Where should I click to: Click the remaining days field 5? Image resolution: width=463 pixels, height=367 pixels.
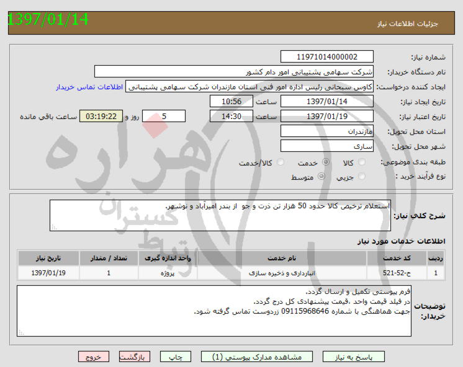click(x=164, y=116)
